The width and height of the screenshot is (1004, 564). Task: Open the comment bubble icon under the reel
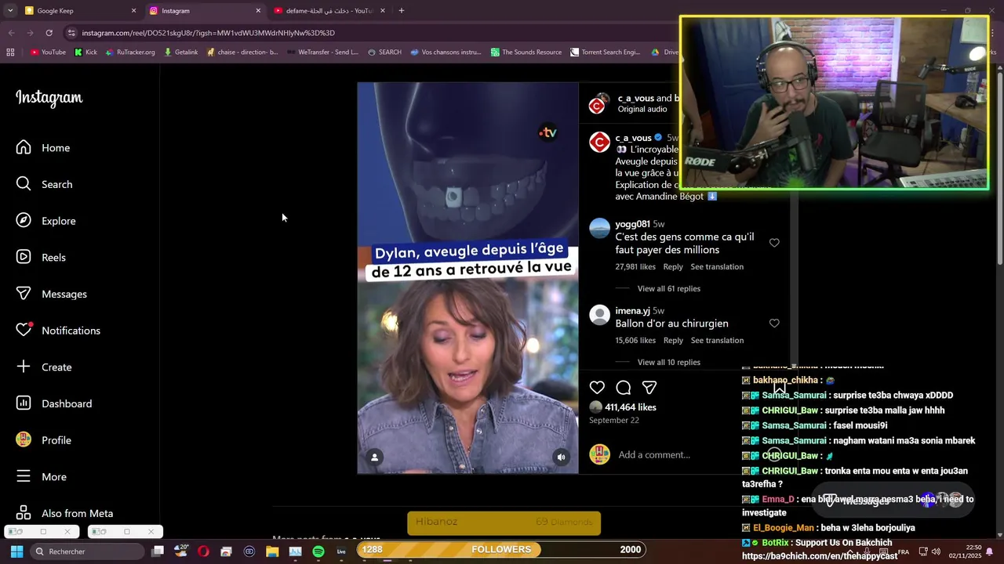click(x=624, y=388)
